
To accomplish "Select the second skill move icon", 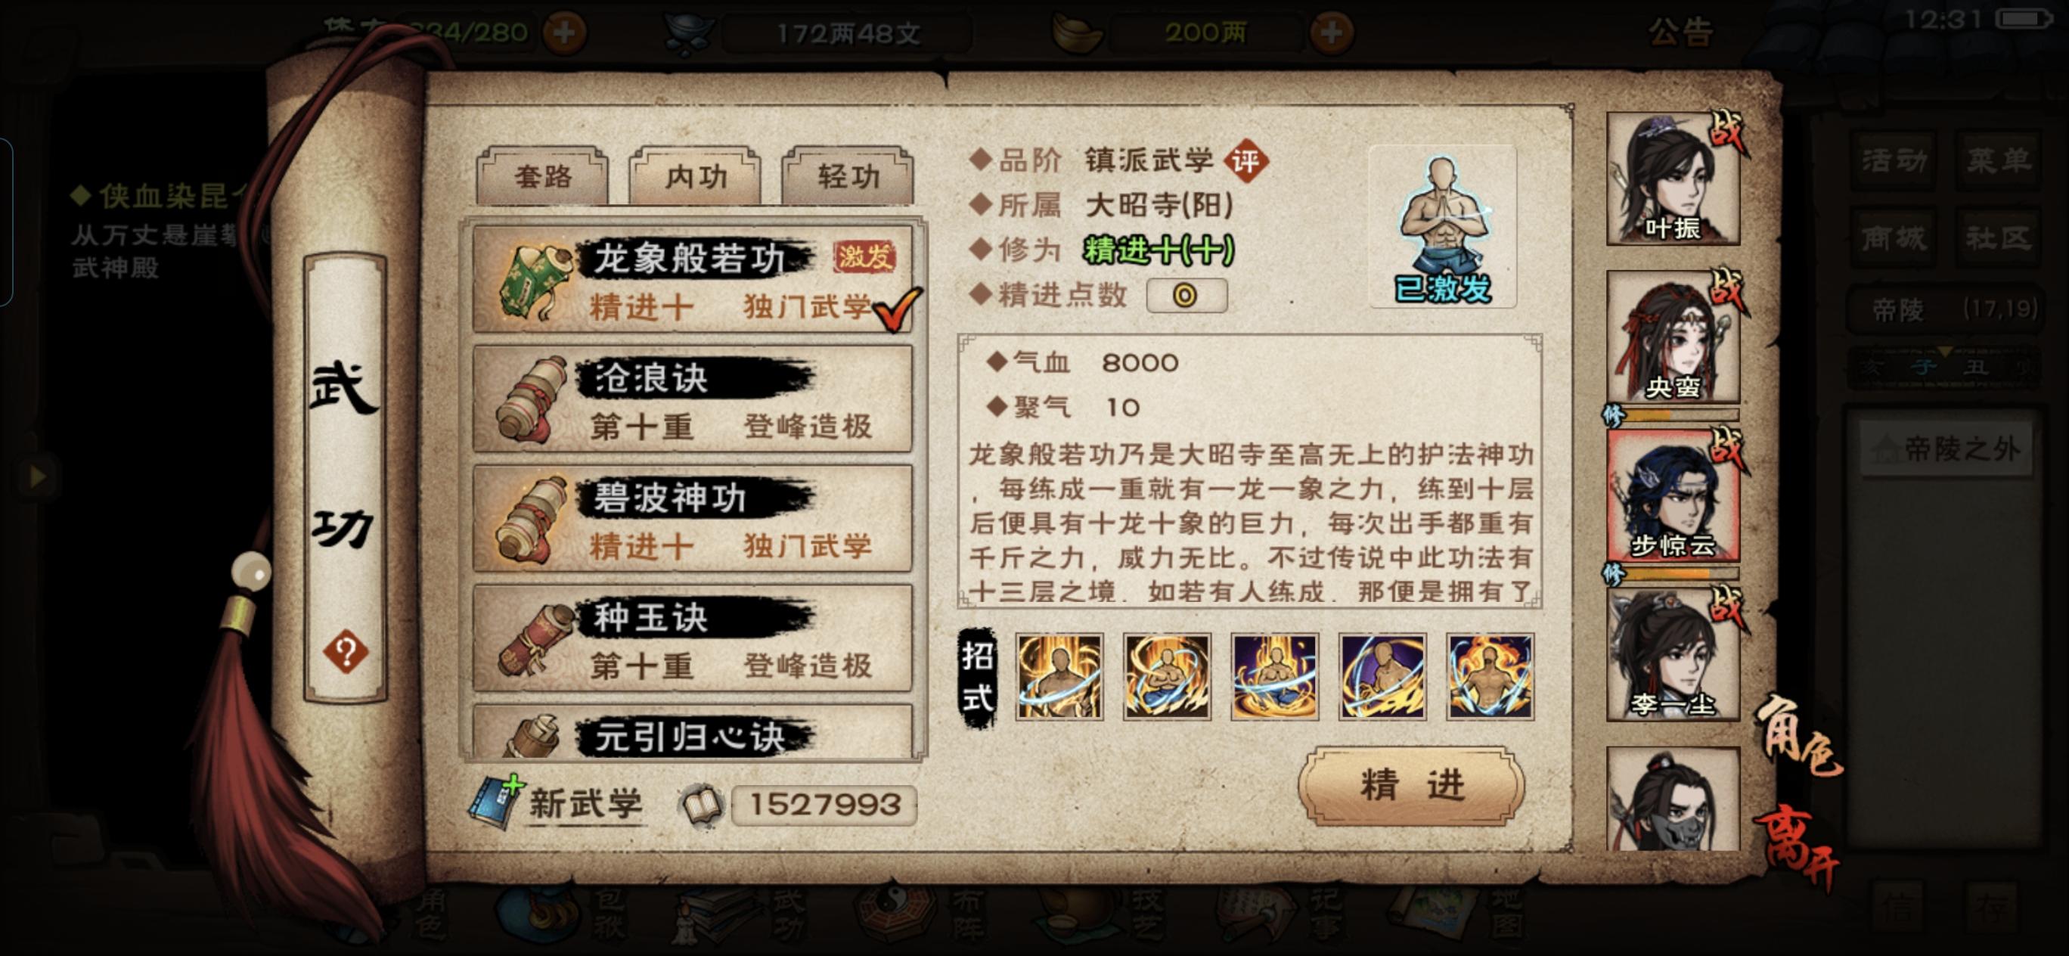I will click(x=1167, y=676).
